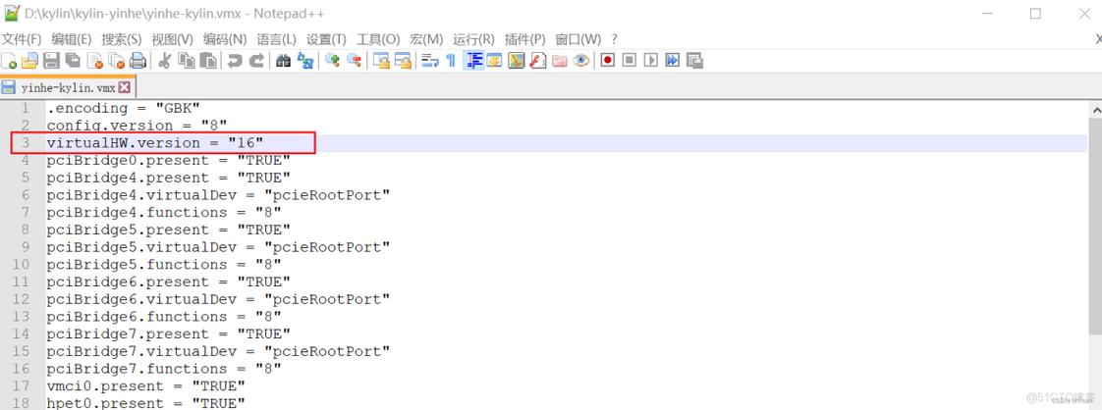This screenshot has height=410, width=1102.
Task: Open the 文件(F) menu
Action: click(x=21, y=39)
